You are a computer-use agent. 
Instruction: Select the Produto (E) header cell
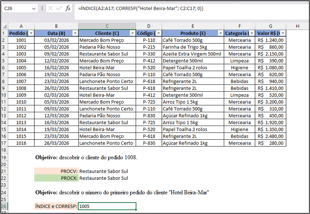tap(193, 33)
